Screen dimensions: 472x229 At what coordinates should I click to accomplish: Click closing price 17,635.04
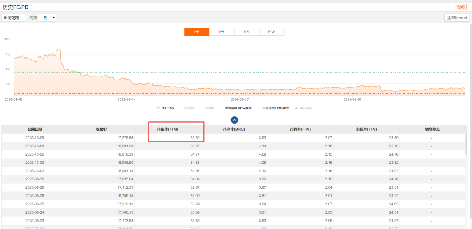click(x=125, y=179)
